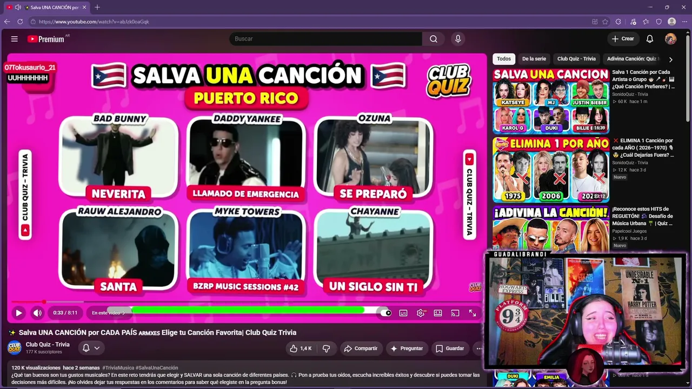This screenshot has height=389, width=692.
Task: Close the Salva UNA CANCIÓN tab
Action: click(x=84, y=7)
